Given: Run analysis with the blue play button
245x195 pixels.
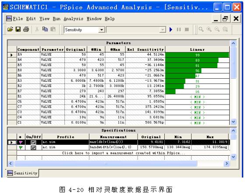Looking at the screenshot, I should pyautogui.click(x=171, y=29).
